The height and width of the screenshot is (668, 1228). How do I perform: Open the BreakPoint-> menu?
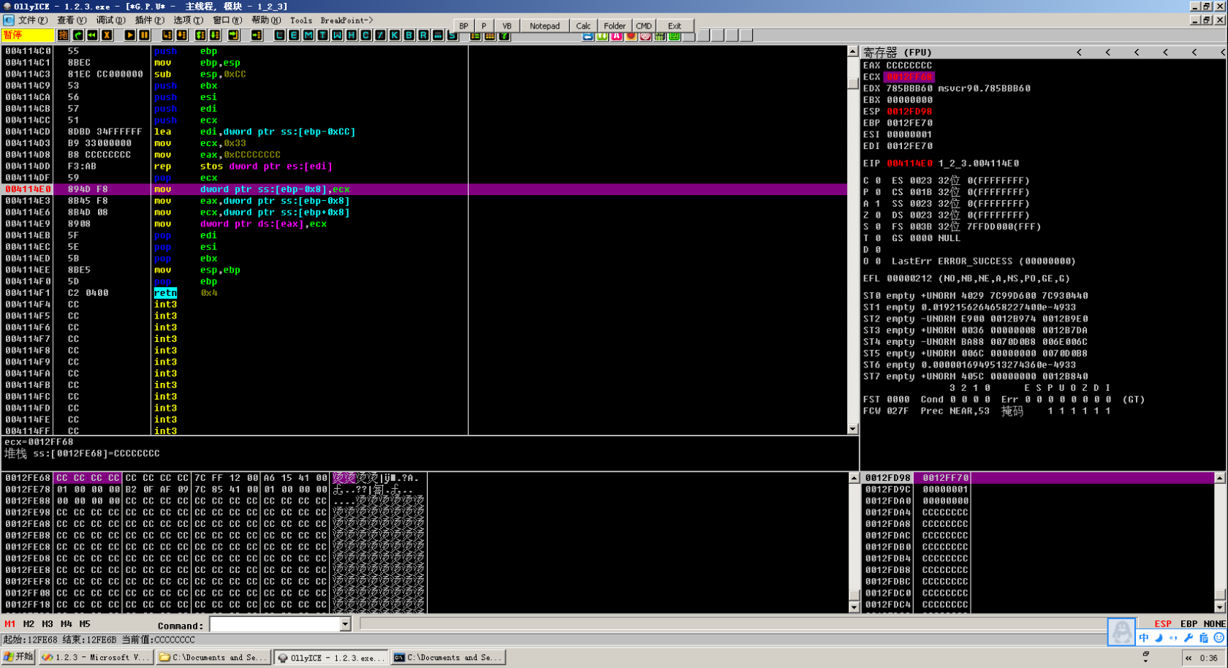tap(346, 20)
